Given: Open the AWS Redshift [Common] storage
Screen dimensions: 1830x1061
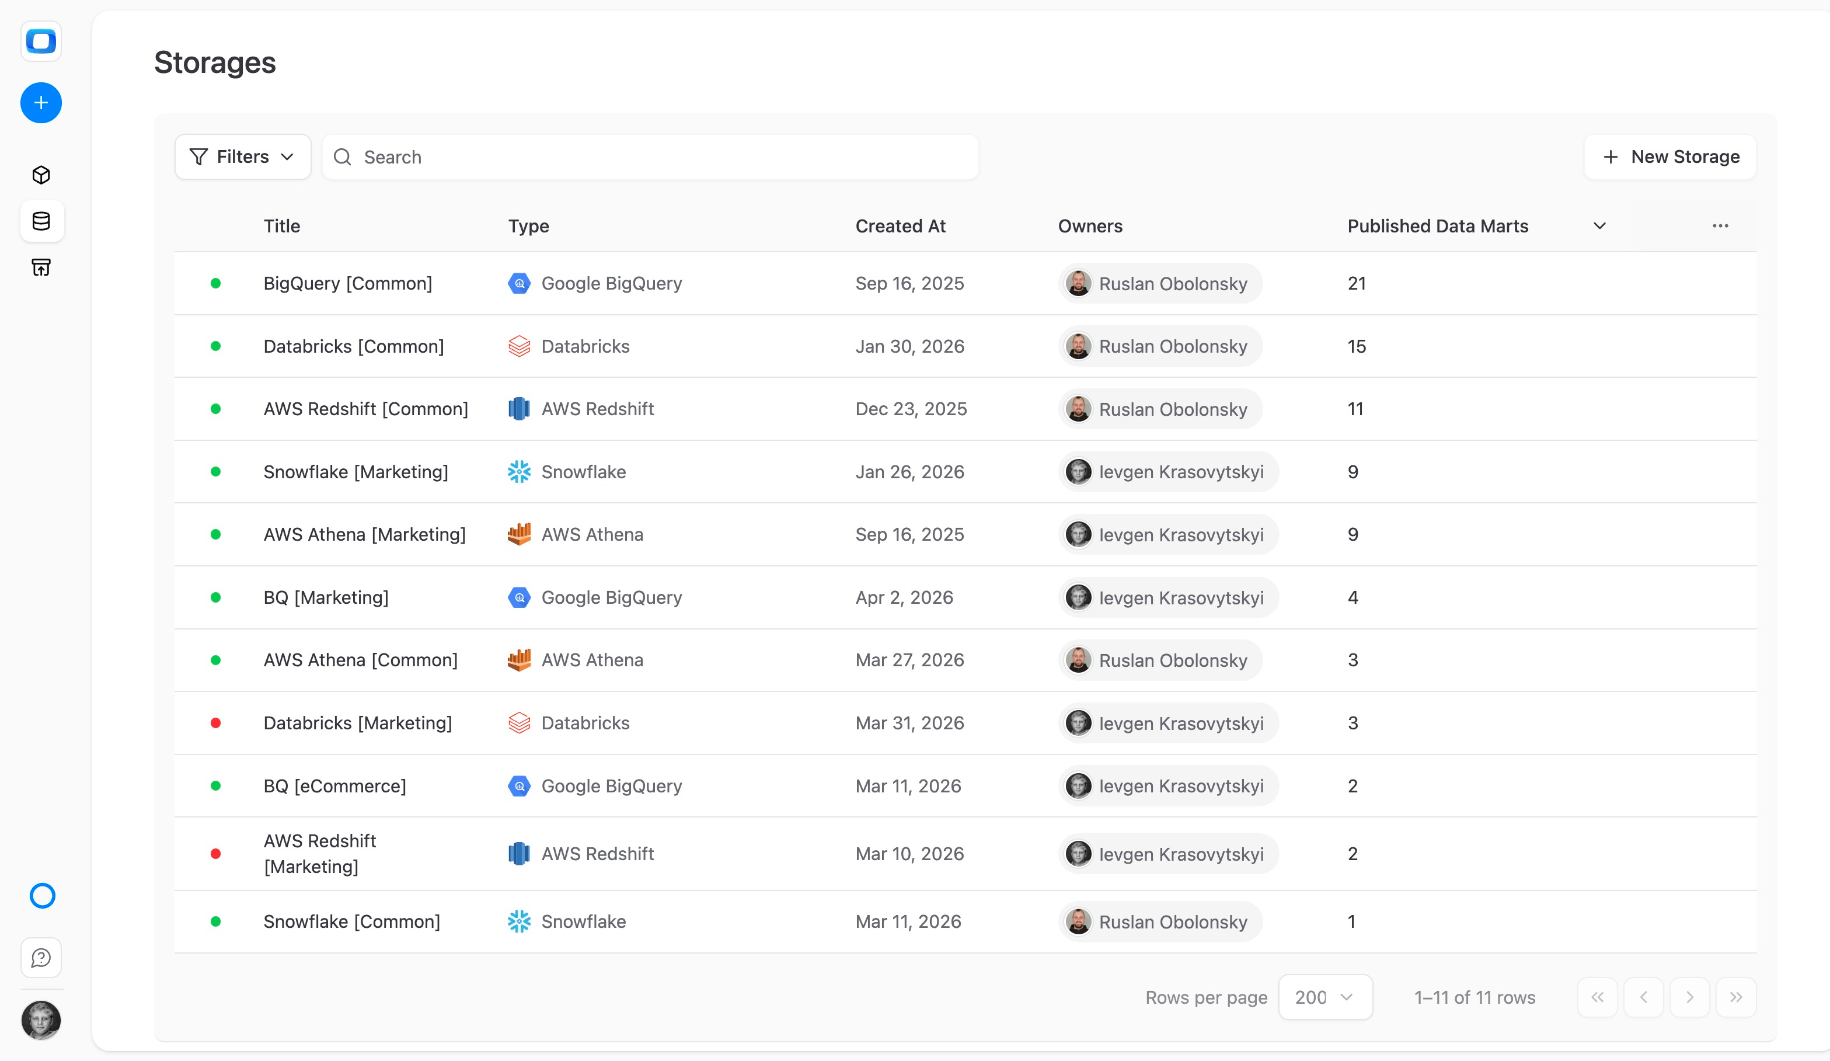Looking at the screenshot, I should 366,409.
